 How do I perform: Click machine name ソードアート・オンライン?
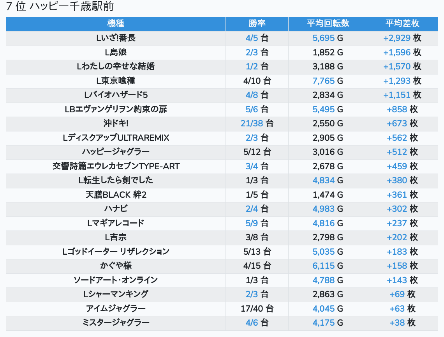[116, 280]
